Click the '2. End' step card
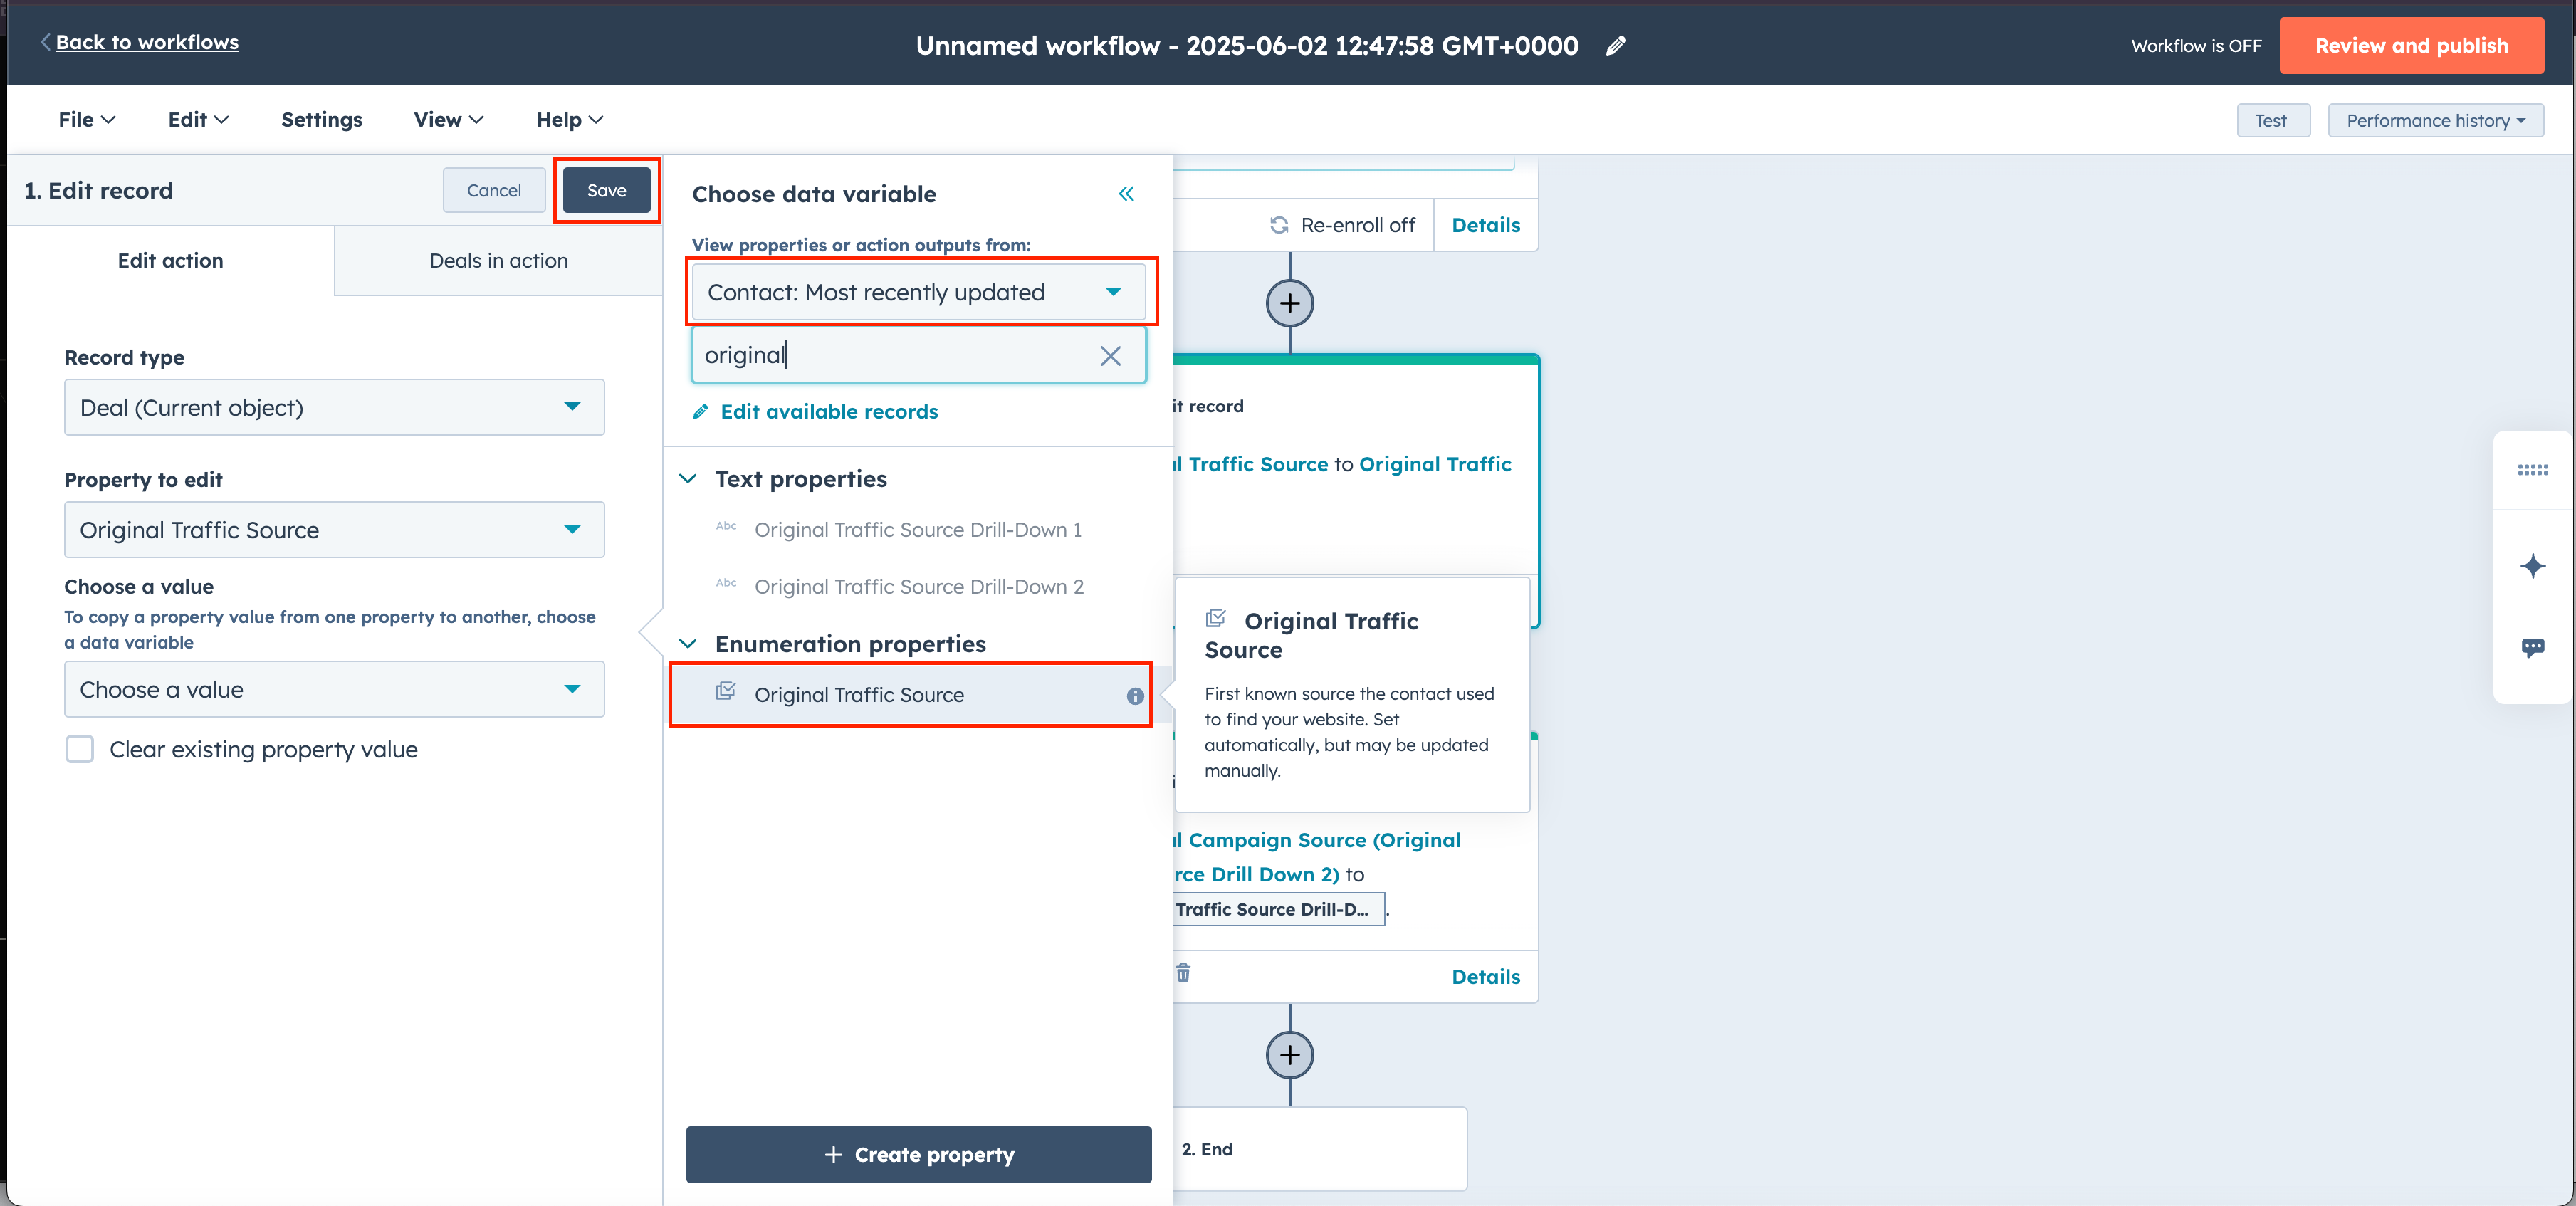Image resolution: width=2576 pixels, height=1206 pixels. pos(1320,1149)
